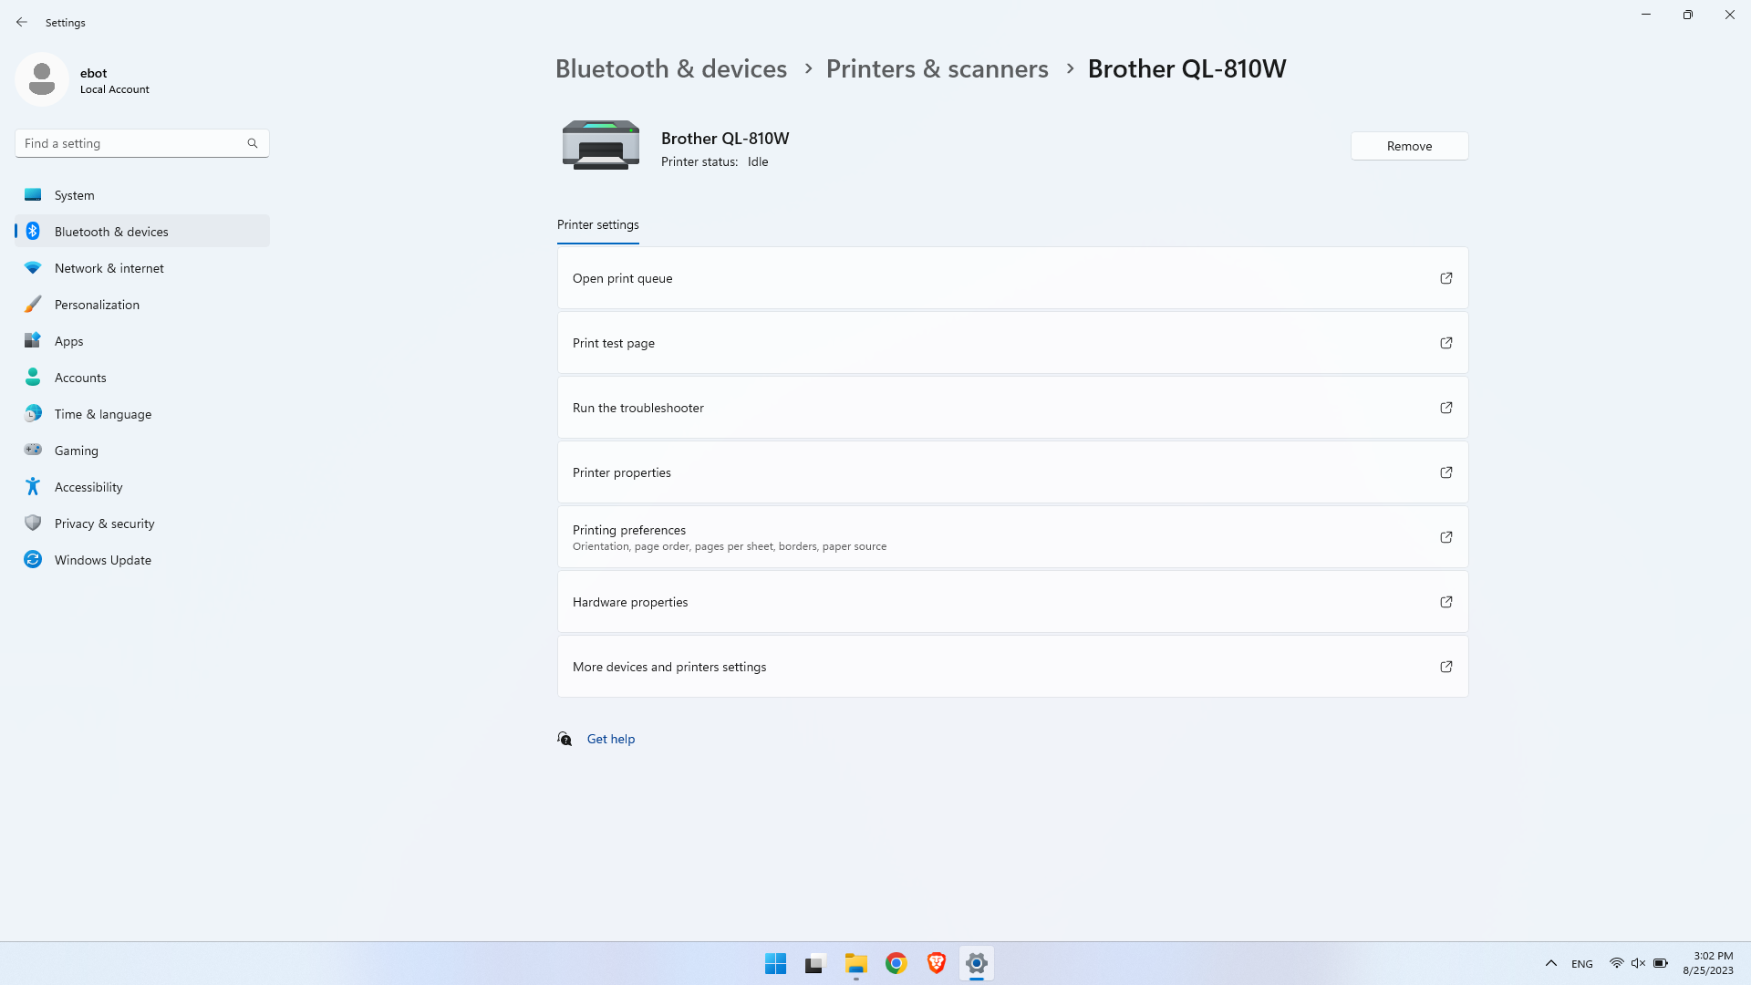Click the Gaming controller icon
This screenshot has height=985, width=1751.
(x=33, y=450)
